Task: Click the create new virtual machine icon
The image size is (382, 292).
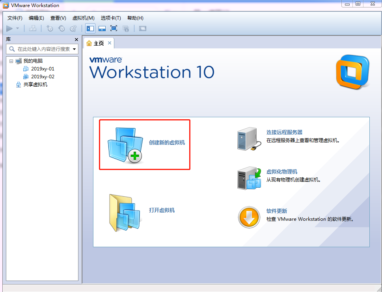Action: 125,145
